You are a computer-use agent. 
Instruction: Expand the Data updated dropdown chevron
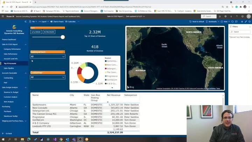tap(144, 16)
